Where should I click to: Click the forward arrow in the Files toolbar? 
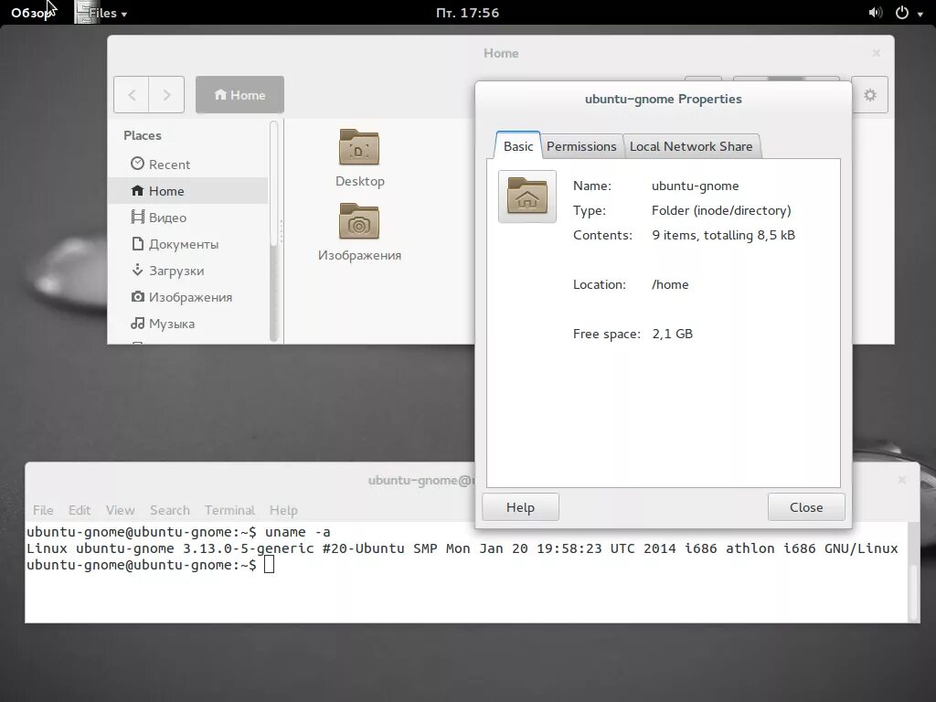click(166, 94)
